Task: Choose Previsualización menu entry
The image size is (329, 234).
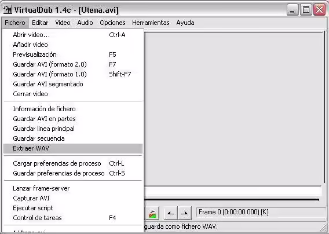Action: click(73, 54)
